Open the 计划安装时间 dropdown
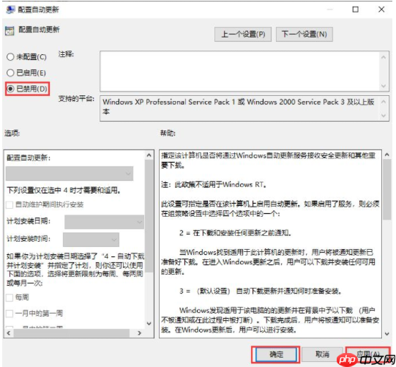This screenshot has width=396, height=367. tap(91, 240)
